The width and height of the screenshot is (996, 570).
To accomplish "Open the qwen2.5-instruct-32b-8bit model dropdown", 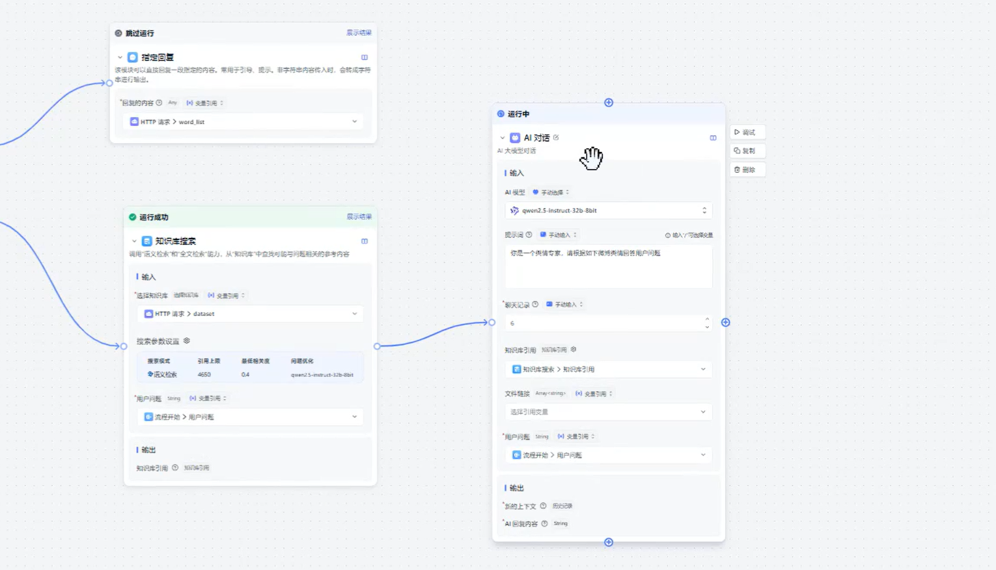I will pyautogui.click(x=608, y=211).
